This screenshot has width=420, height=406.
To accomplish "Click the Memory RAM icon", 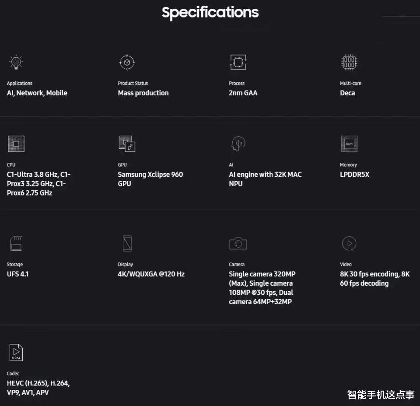I will click(349, 143).
